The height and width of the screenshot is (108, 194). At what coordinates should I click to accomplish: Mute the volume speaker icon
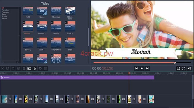tap(189, 69)
